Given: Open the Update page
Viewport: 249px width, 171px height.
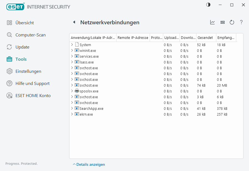Looking at the screenshot, I should coord(22,47).
